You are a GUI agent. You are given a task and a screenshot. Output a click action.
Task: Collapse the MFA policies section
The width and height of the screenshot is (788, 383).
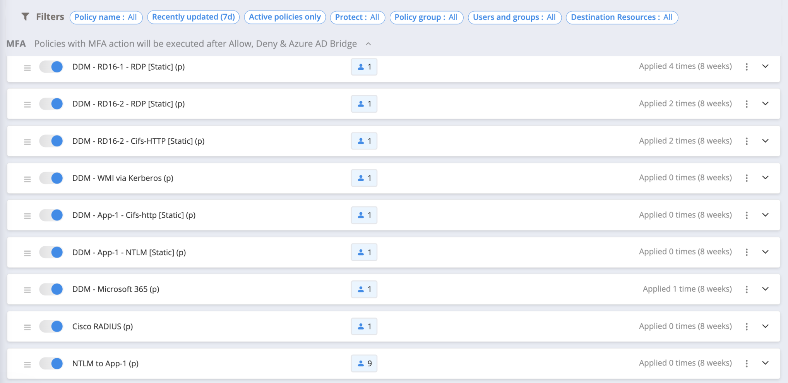pos(368,44)
